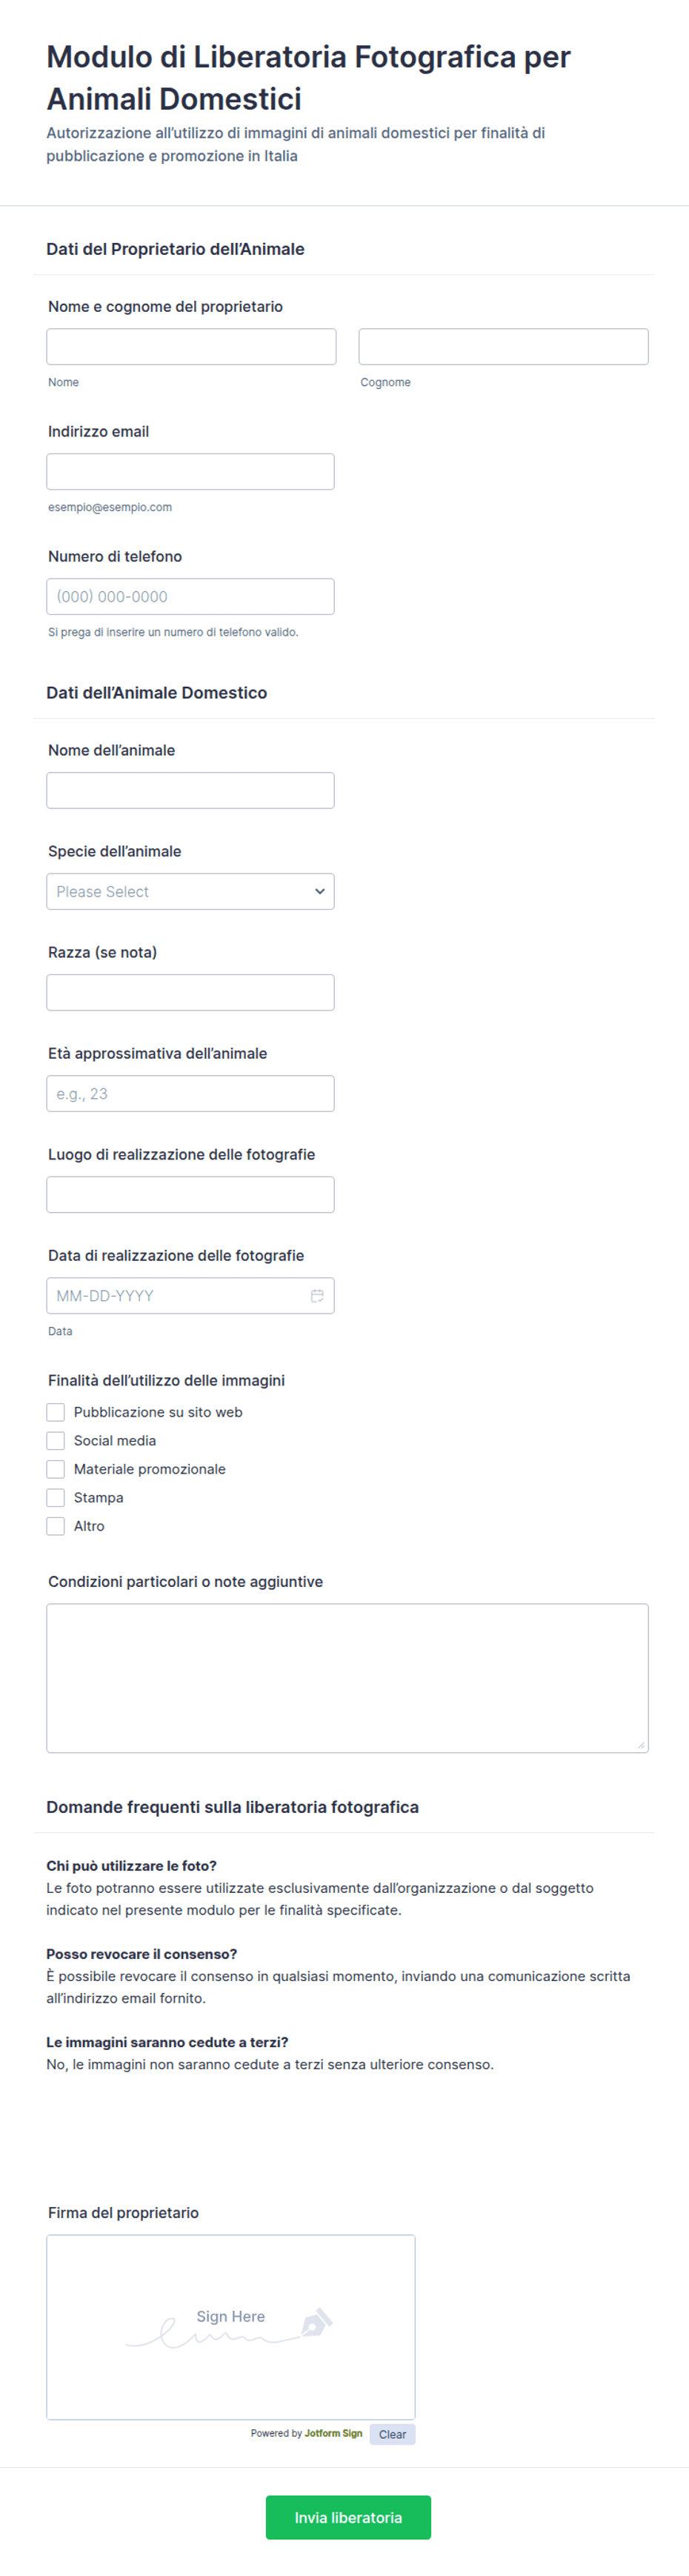Image resolution: width=689 pixels, height=2576 pixels.
Task: Click the textarea resize handle corner
Action: 641,1745
